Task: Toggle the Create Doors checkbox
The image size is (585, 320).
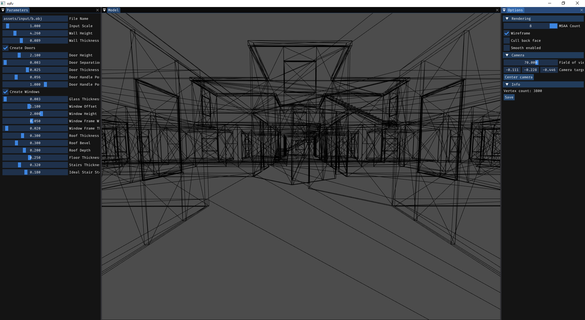Action: tap(5, 48)
